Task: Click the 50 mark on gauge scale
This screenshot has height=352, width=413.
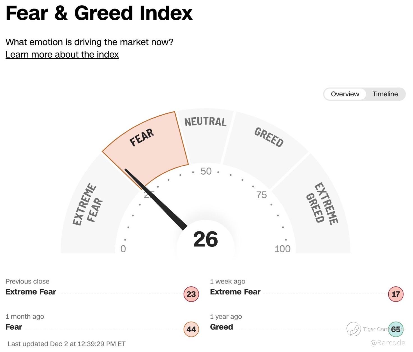Action: [206, 171]
